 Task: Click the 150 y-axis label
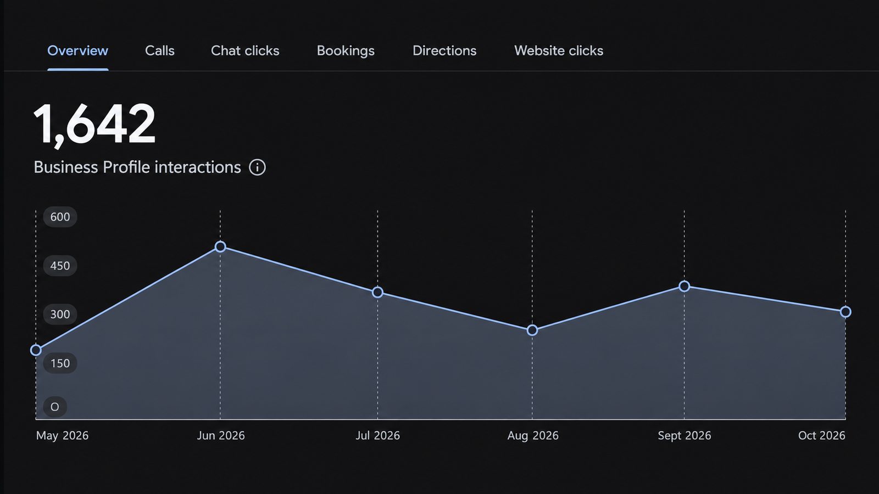coord(60,363)
